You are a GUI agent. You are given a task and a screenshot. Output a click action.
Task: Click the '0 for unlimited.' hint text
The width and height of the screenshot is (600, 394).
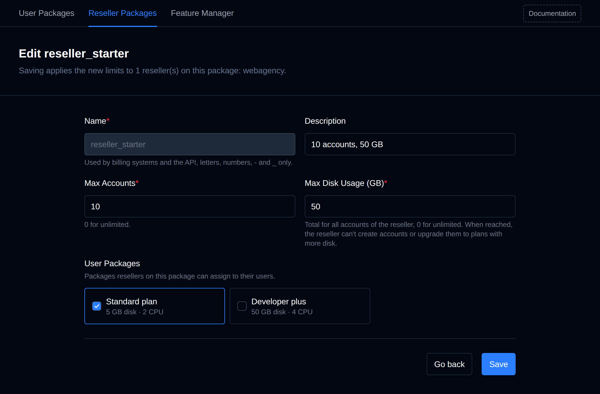[x=107, y=225]
